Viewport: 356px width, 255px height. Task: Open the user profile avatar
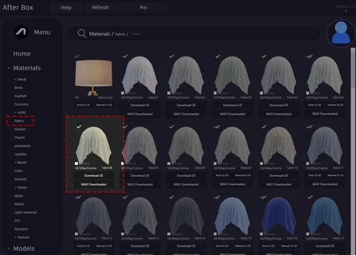(x=341, y=34)
